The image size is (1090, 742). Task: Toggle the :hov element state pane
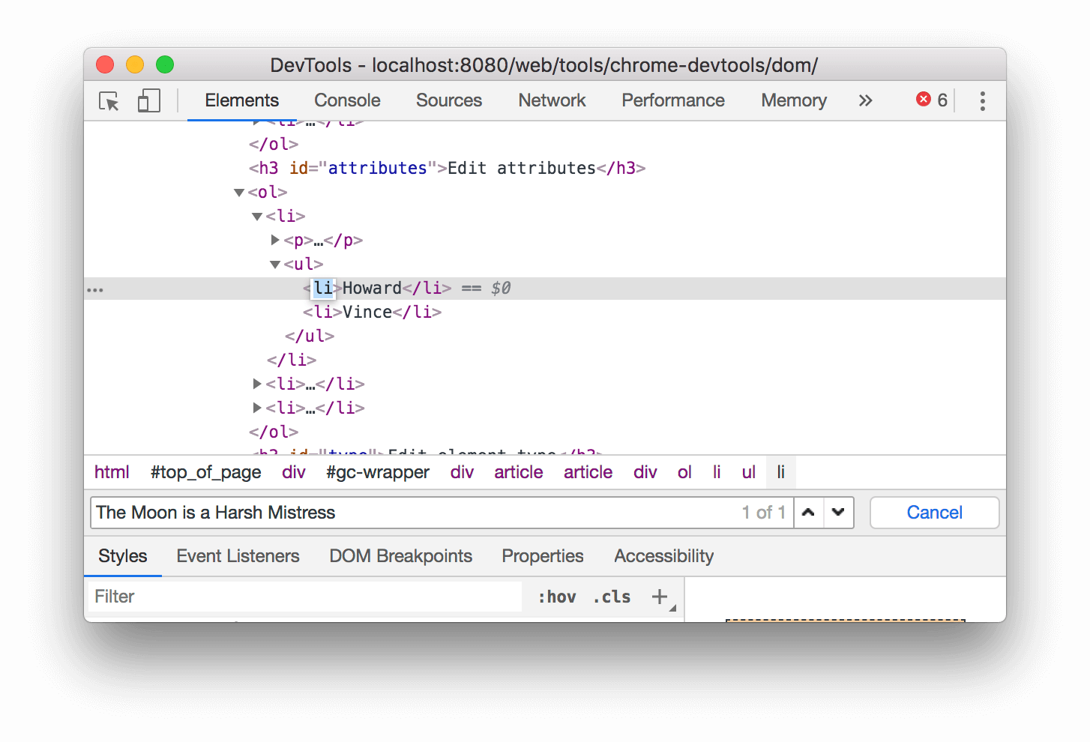[x=557, y=596]
